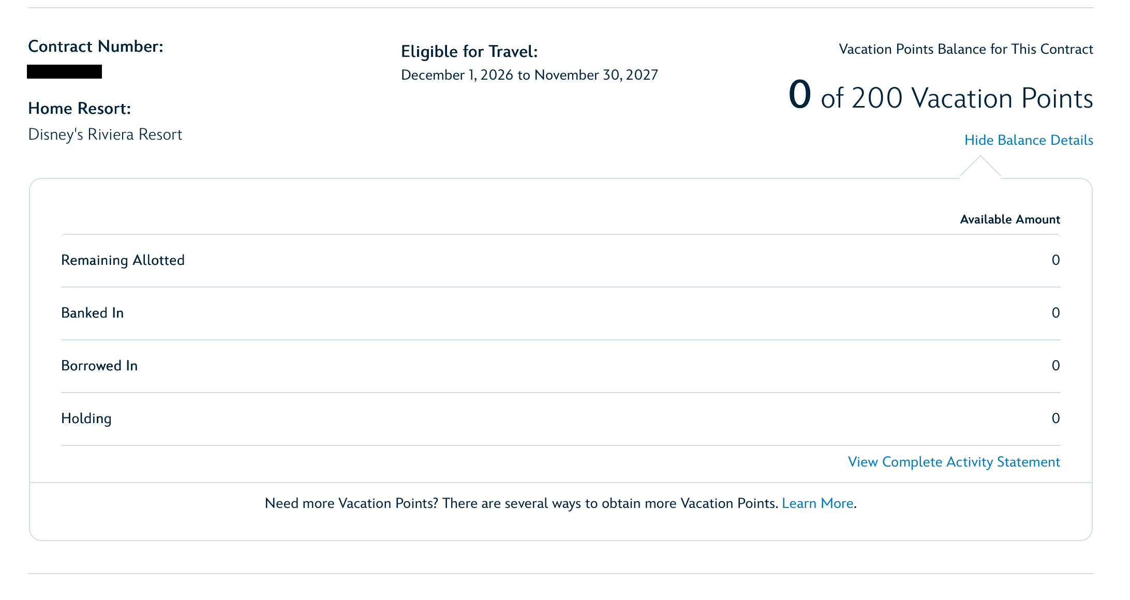Click the redacted contract number field

pos(64,72)
